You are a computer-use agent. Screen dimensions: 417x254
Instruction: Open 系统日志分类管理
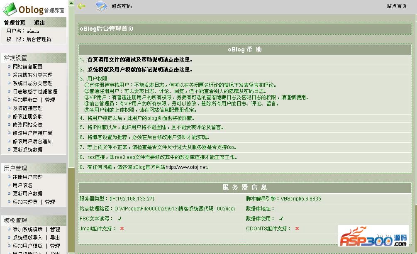[x=32, y=83]
